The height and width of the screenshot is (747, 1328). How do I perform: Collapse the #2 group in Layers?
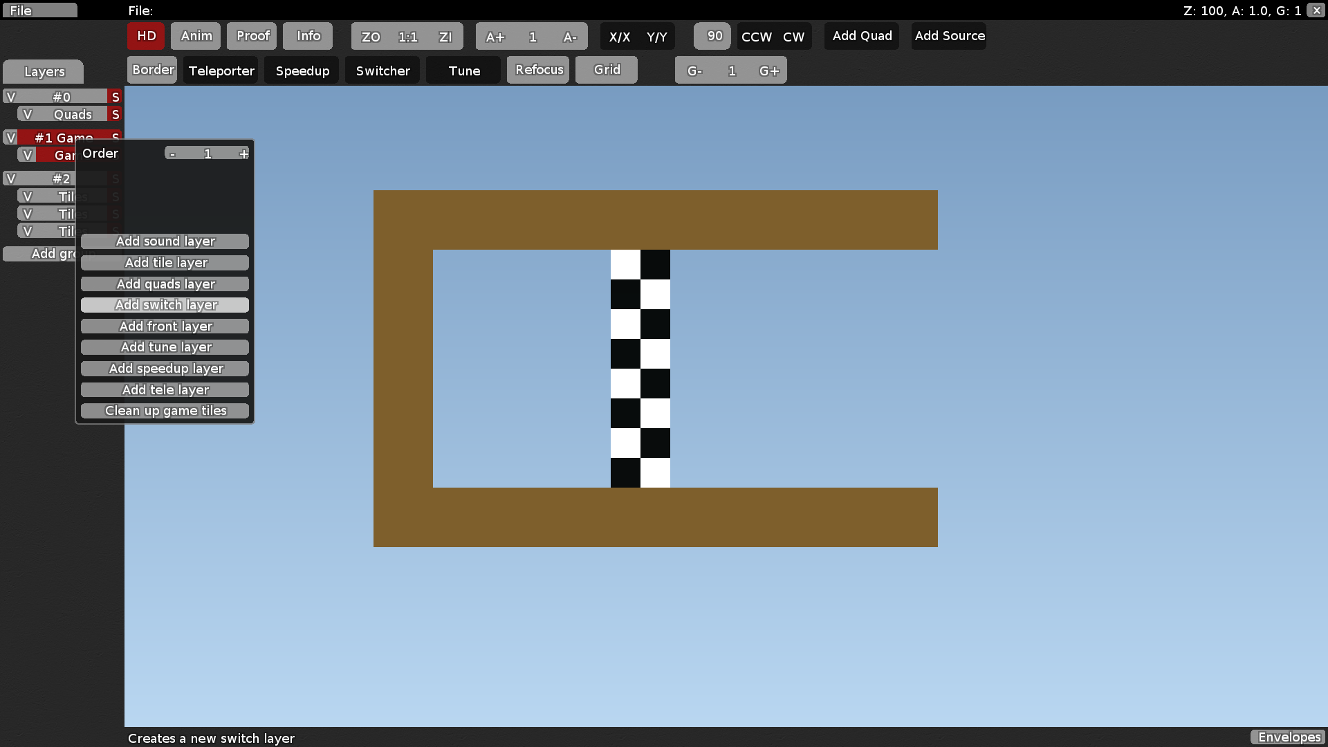(10, 178)
